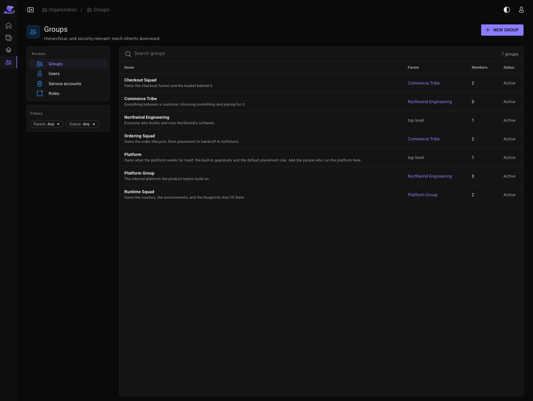Open the Platform group name
533x401 pixels.
click(x=133, y=154)
